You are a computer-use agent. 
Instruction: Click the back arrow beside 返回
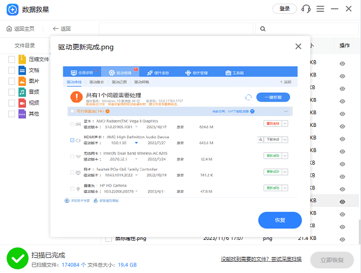point(56,29)
